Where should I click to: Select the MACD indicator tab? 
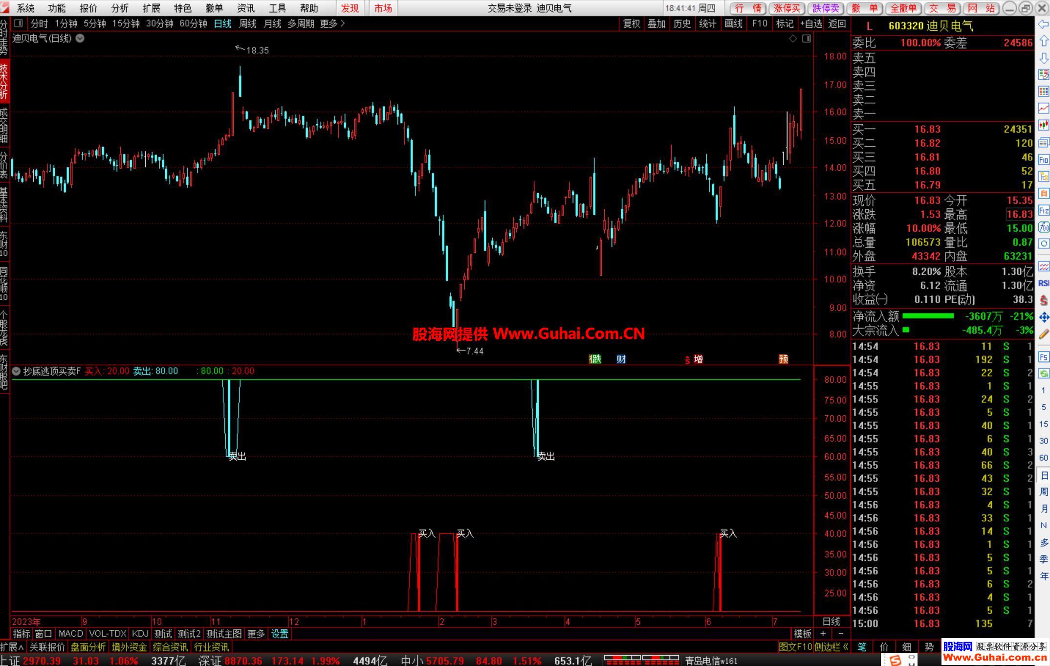[71, 634]
